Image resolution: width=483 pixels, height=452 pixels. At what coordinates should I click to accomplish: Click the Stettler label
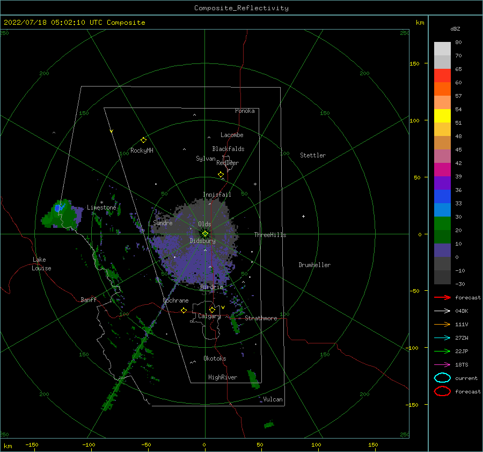pos(313,155)
